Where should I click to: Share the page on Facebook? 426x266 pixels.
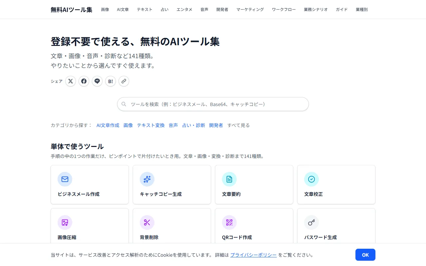tap(84, 81)
